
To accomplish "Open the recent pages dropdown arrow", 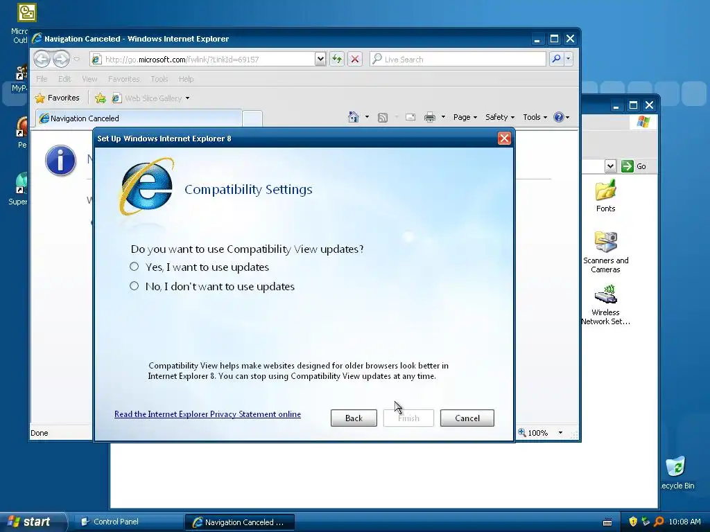I will [x=76, y=59].
